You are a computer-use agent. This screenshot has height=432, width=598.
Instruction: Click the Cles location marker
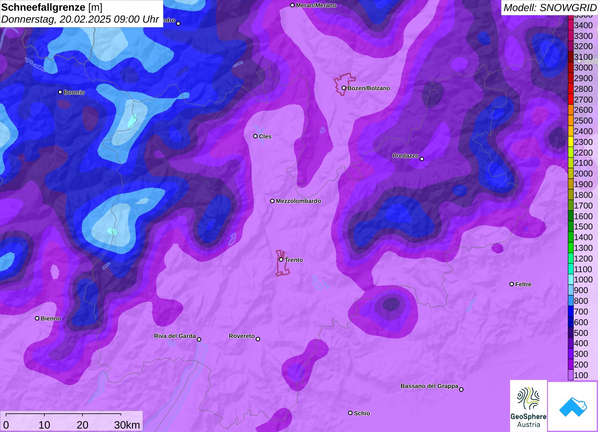255,136
